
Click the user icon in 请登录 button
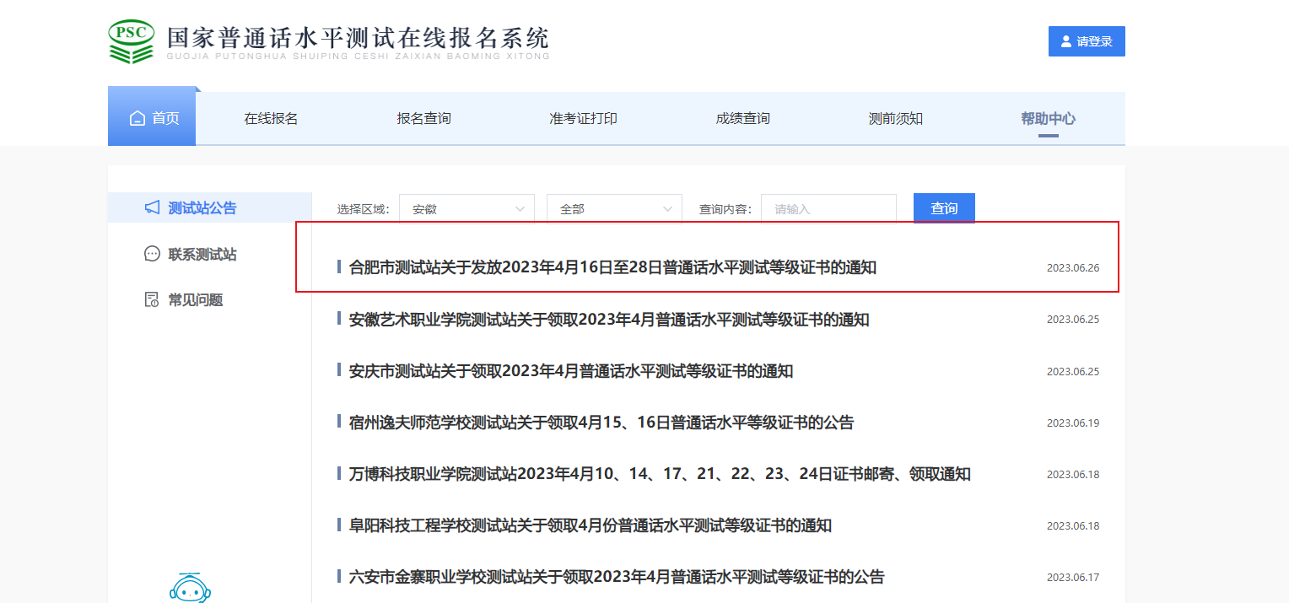[x=1066, y=41]
